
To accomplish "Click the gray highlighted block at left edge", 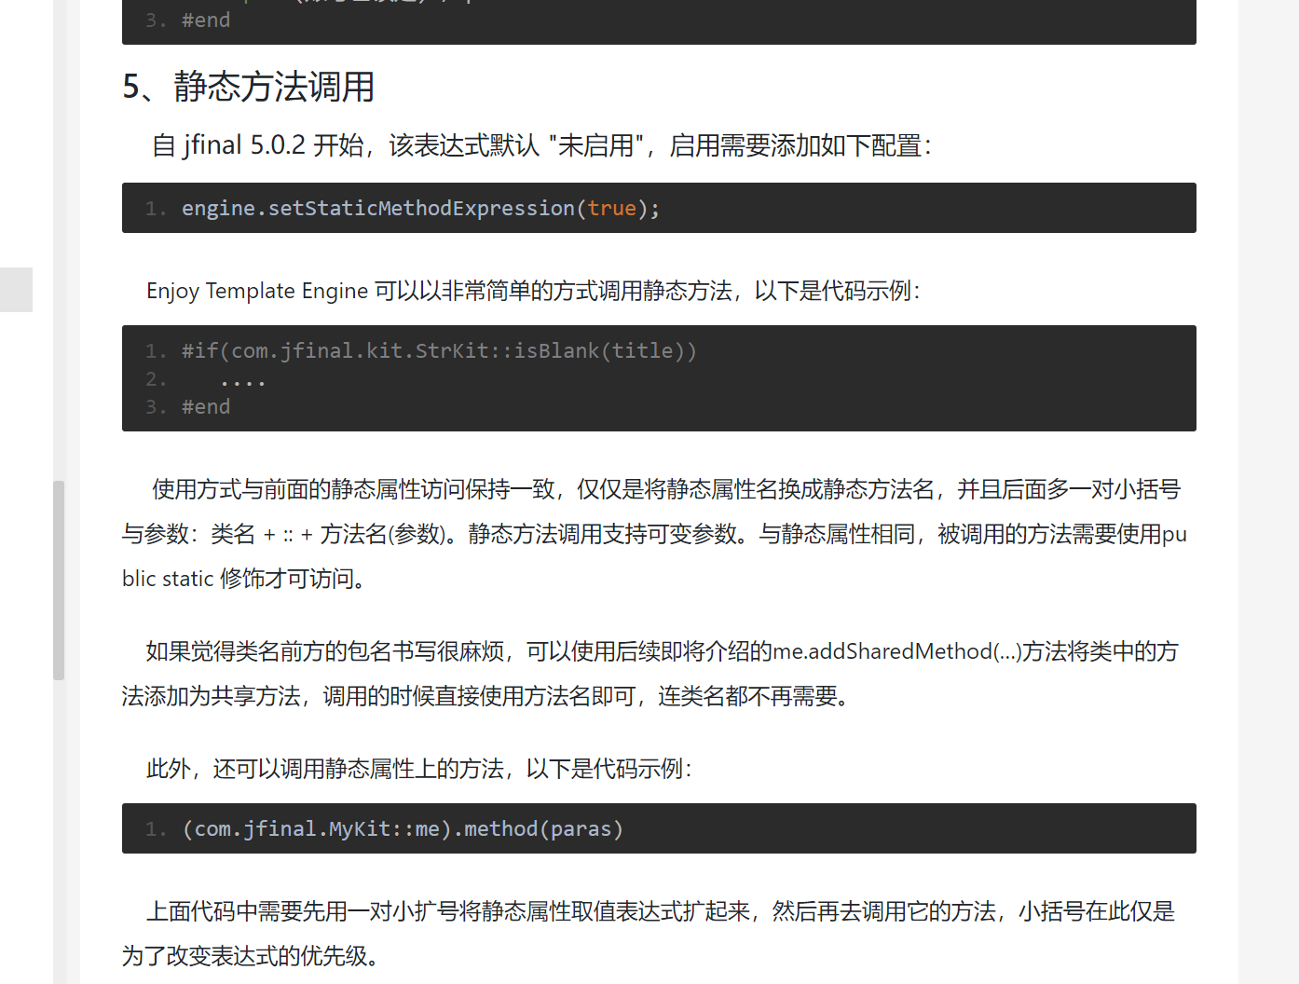I will tap(16, 290).
